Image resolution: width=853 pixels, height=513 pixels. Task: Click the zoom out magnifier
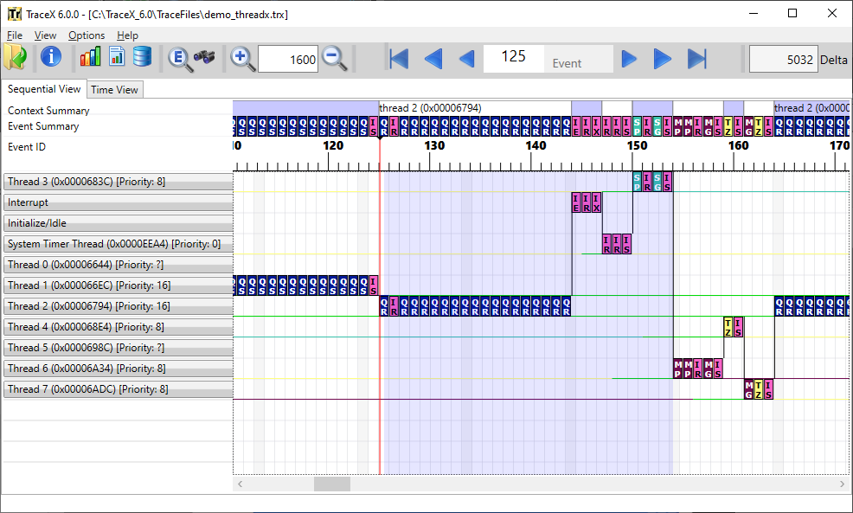[x=334, y=58]
